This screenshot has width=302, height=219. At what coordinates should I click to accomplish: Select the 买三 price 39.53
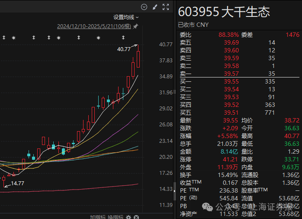231,97
